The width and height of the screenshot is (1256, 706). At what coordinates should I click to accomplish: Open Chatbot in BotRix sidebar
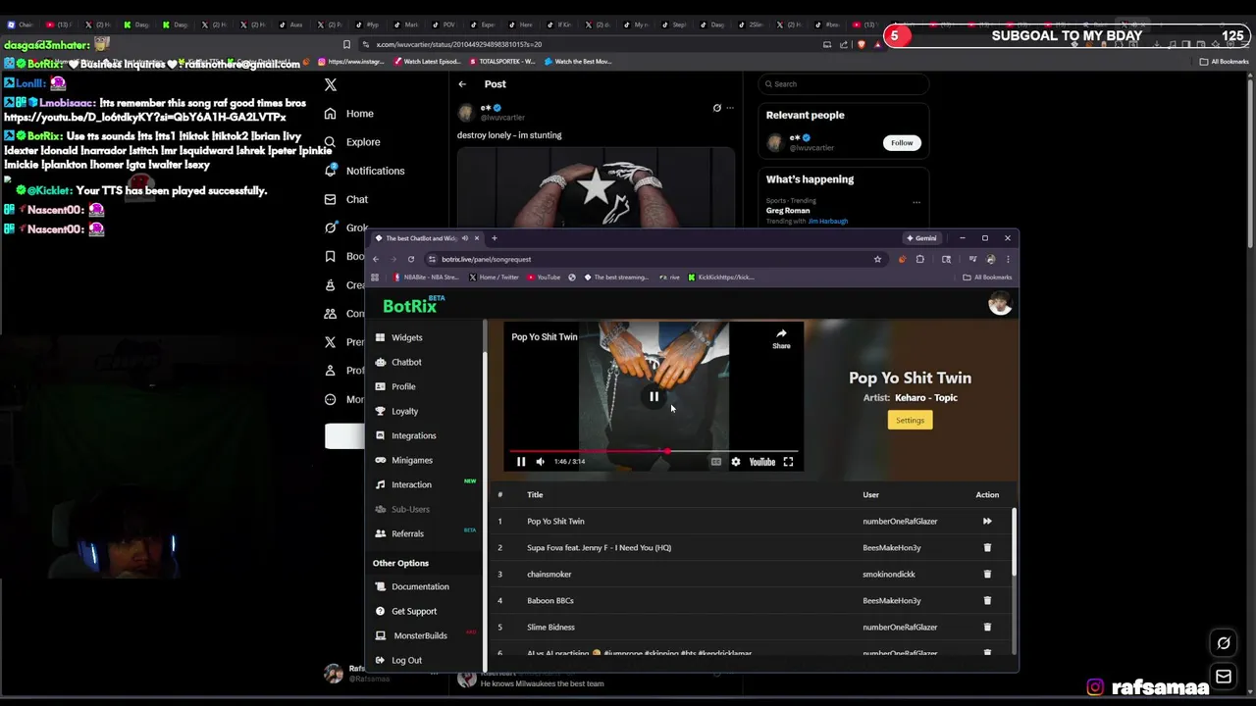coord(406,362)
